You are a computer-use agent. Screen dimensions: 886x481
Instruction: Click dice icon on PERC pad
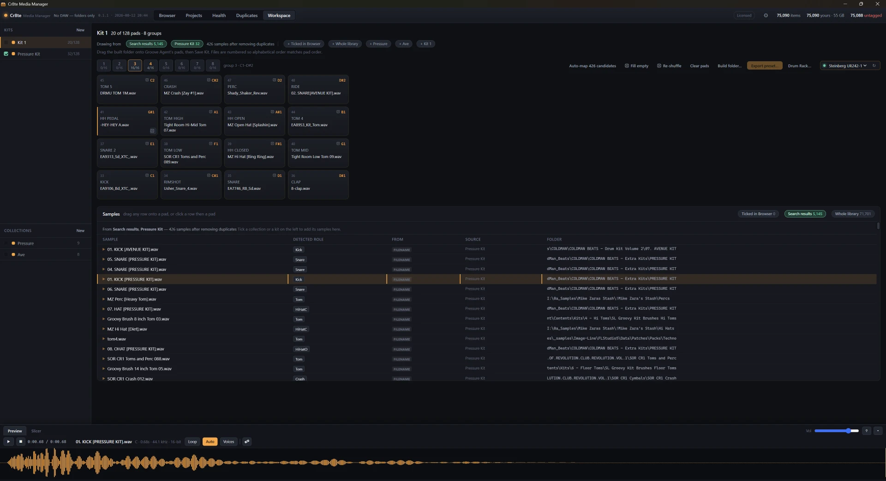pyautogui.click(x=274, y=80)
